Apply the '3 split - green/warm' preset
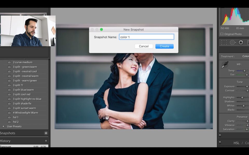Image resolution: width=249 pixels, height=155 pixels. pyautogui.click(x=25, y=67)
